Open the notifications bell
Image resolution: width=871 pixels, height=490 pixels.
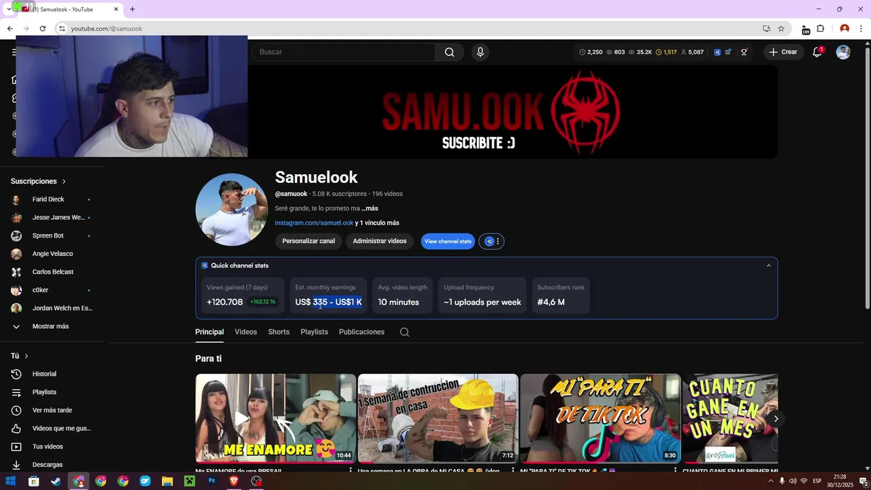tap(817, 52)
